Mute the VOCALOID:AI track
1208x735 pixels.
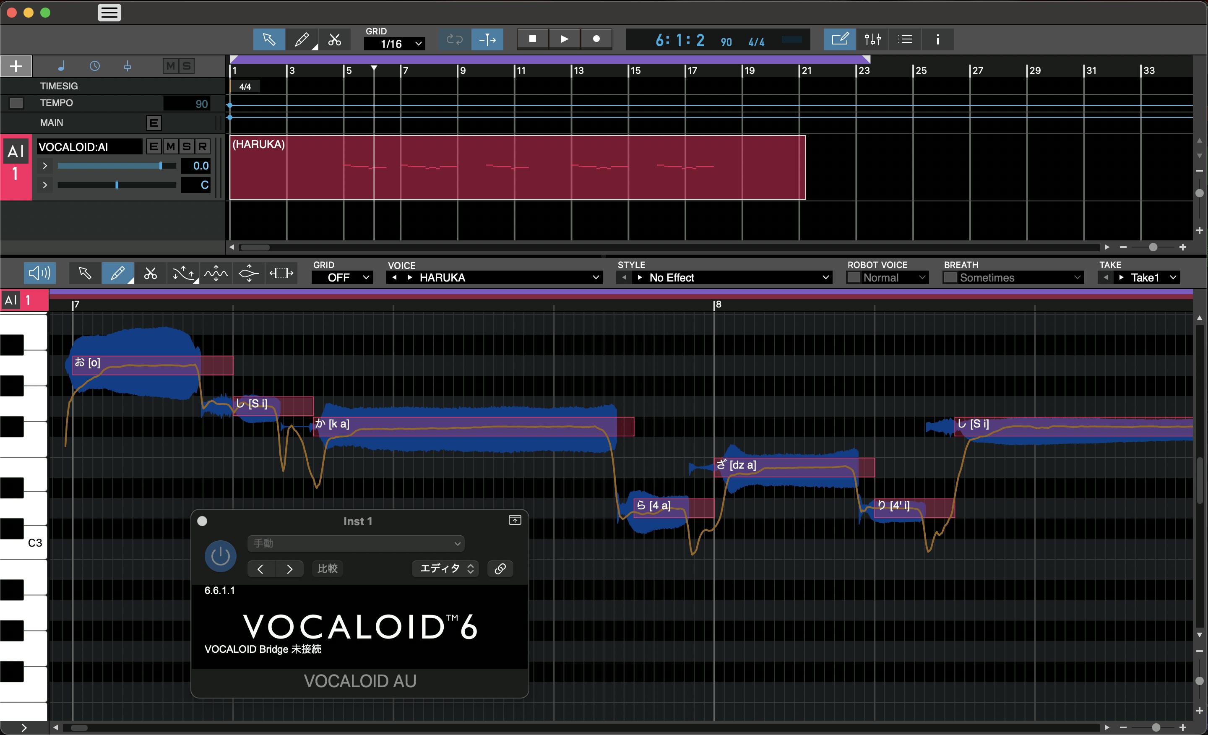(170, 146)
